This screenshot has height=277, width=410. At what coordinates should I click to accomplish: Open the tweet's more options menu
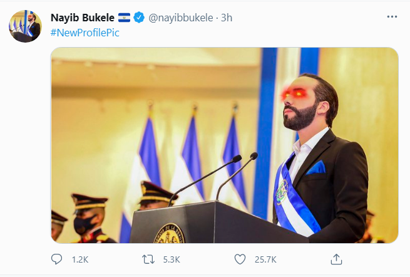pos(391,18)
